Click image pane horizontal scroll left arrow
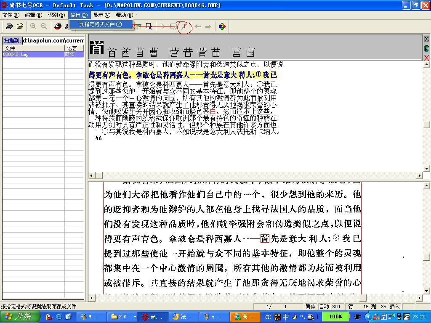 point(91,298)
